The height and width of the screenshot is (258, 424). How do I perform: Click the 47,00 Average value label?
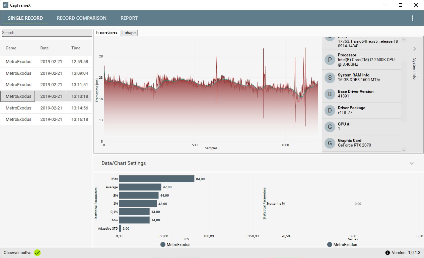[x=167, y=187]
